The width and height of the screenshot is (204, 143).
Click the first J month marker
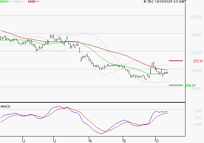(x=24, y=141)
